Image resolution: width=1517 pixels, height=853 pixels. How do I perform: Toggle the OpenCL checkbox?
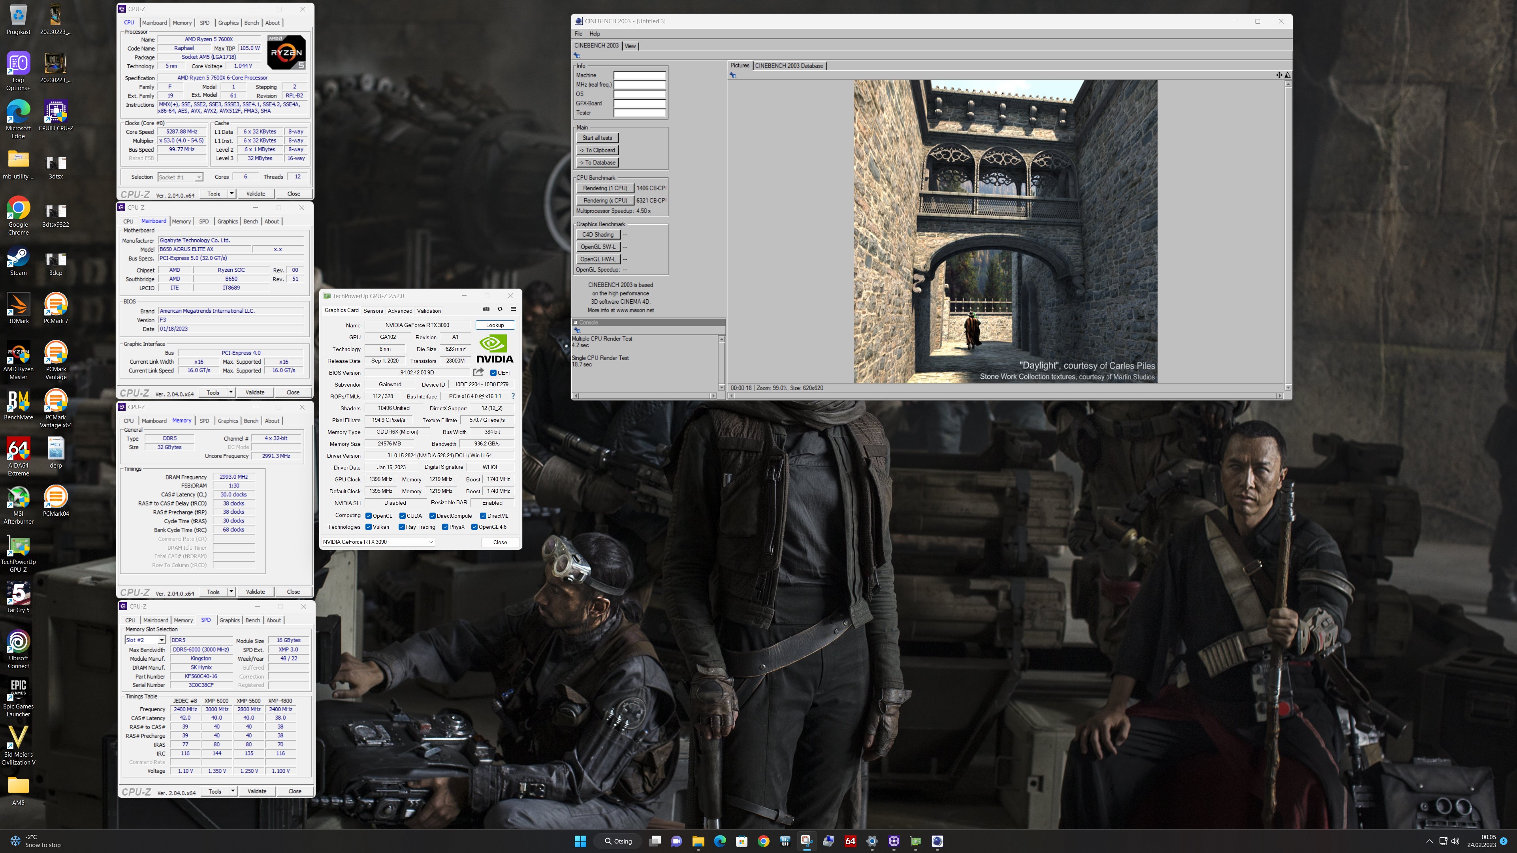pos(369,516)
